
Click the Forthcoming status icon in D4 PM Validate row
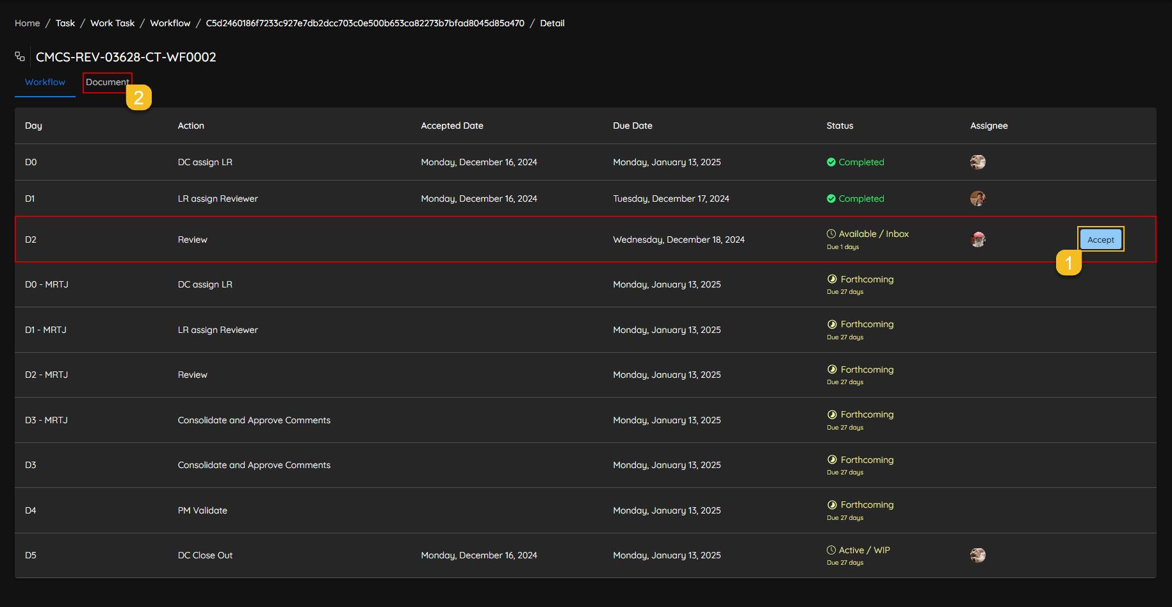832,505
